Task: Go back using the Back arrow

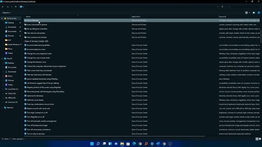Action: tap(3, 7)
